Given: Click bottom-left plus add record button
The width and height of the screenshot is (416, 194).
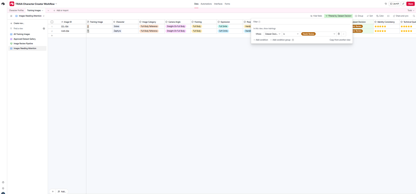Looking at the screenshot, I should click(x=53, y=191).
